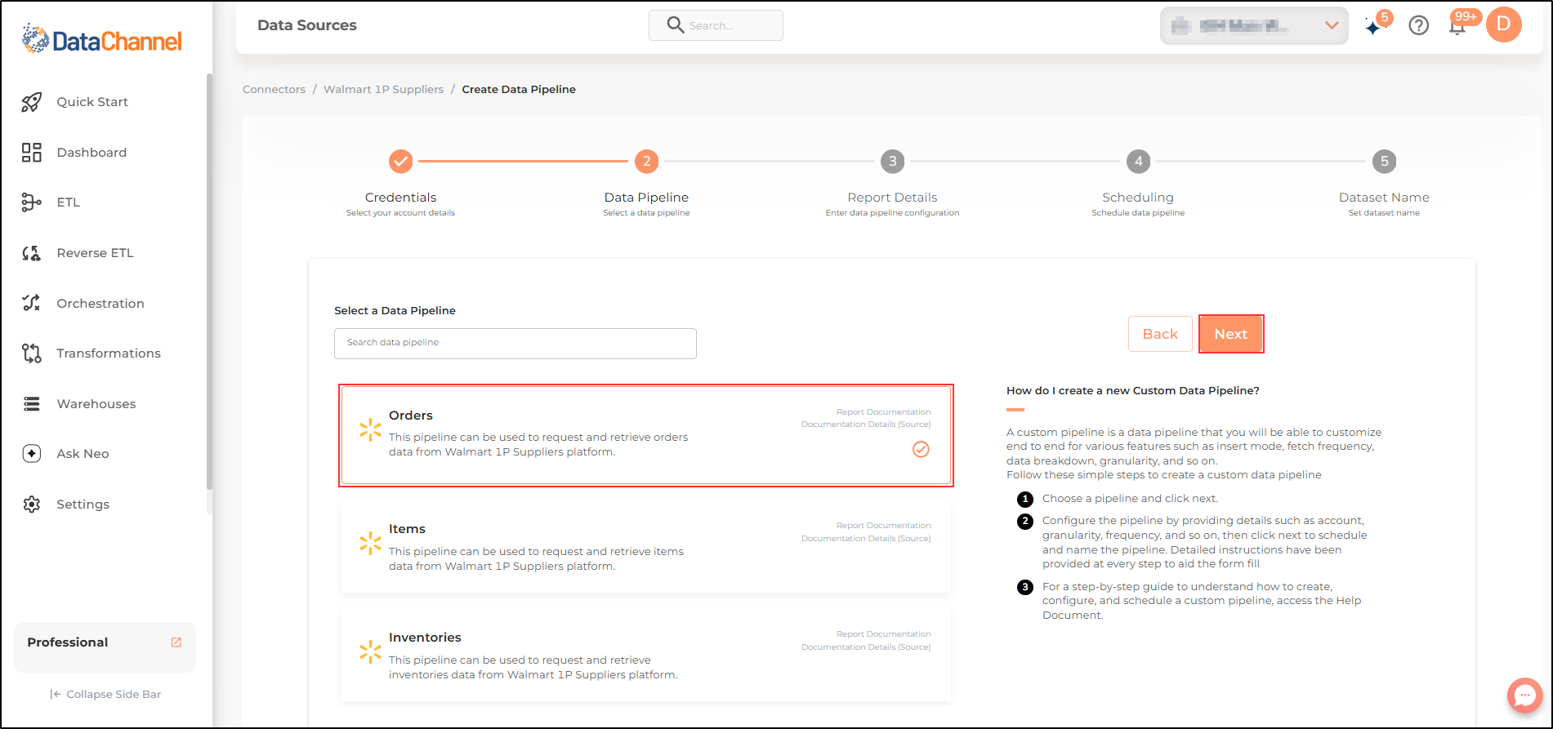Screen dimensions: 1553x729
Task: Open Orchestration menu item
Action: click(100, 304)
